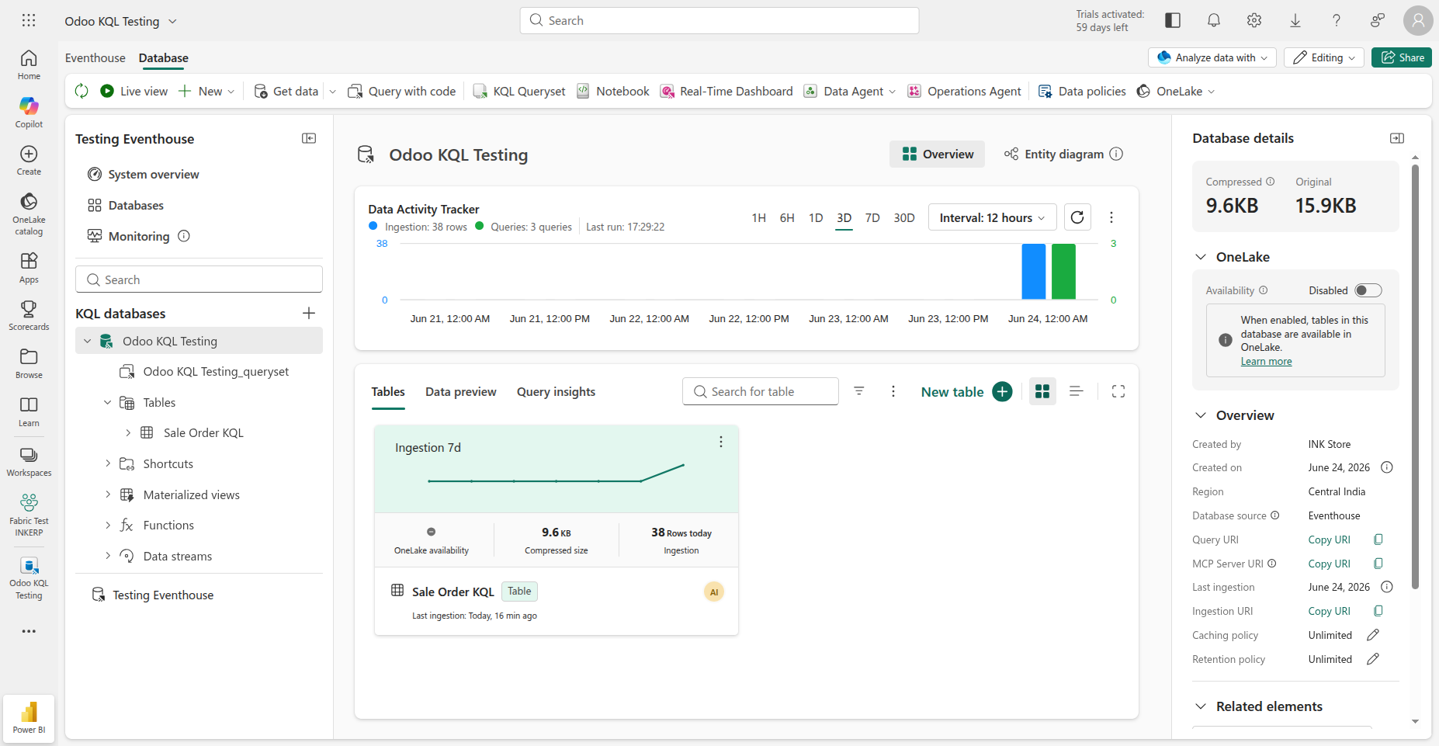
Task: Click the Learn more link
Action: pyautogui.click(x=1266, y=361)
